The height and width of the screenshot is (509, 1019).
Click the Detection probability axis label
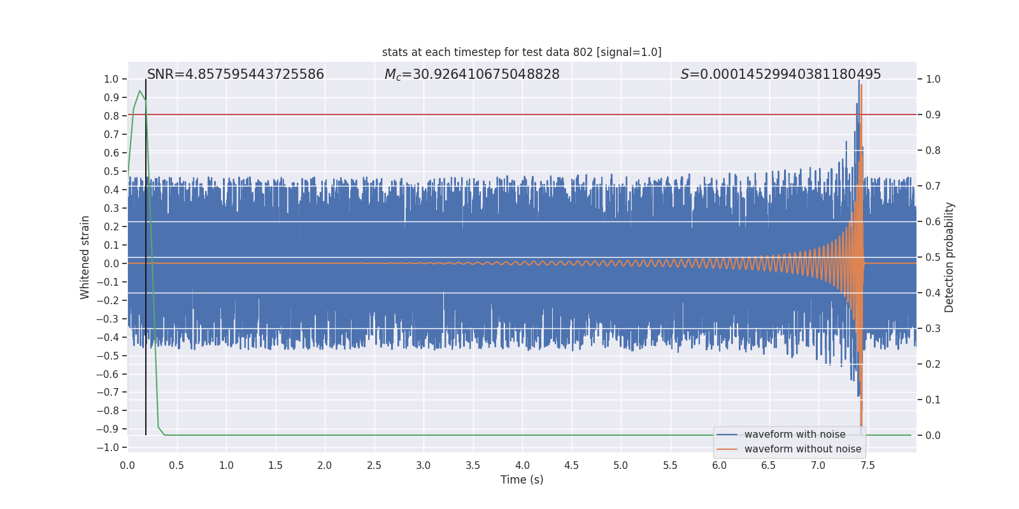tap(949, 257)
